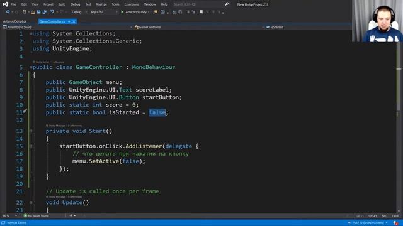Click the SPC indentation indicator
The height and width of the screenshot is (226, 403).
tap(385, 216)
